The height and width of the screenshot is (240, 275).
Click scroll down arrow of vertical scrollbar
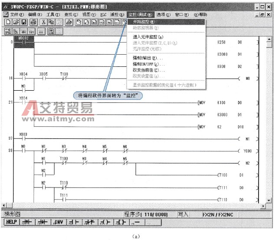(269, 200)
